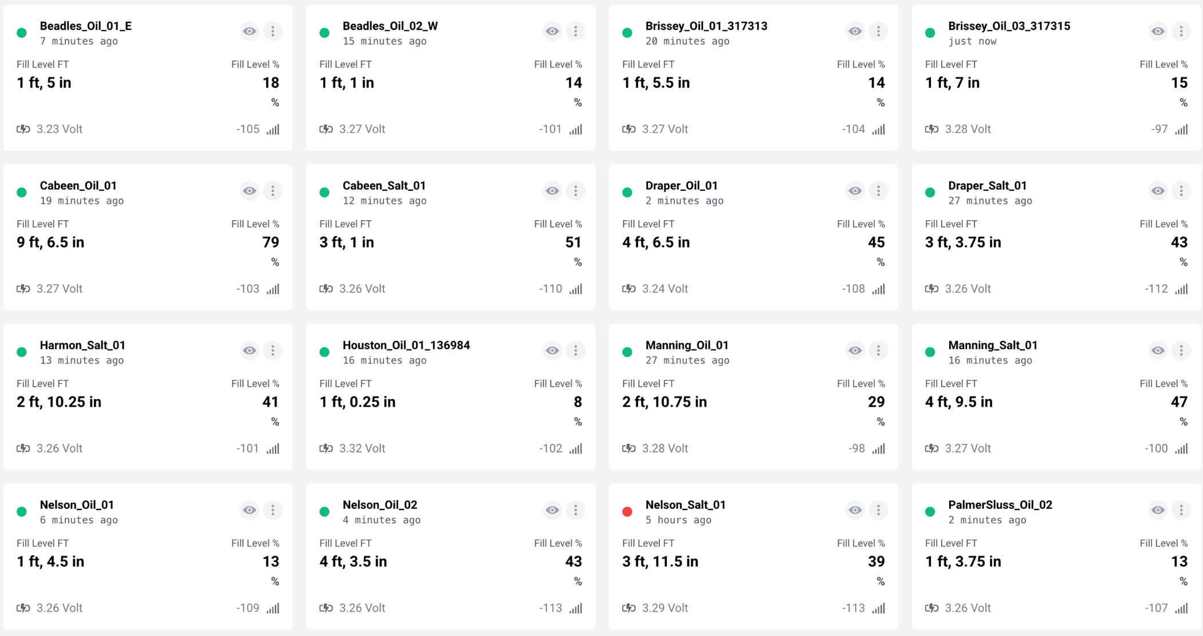Hide Houston_Oil_01_136984 using its eye icon
Viewport: 1203px width, 636px height.
[552, 351]
